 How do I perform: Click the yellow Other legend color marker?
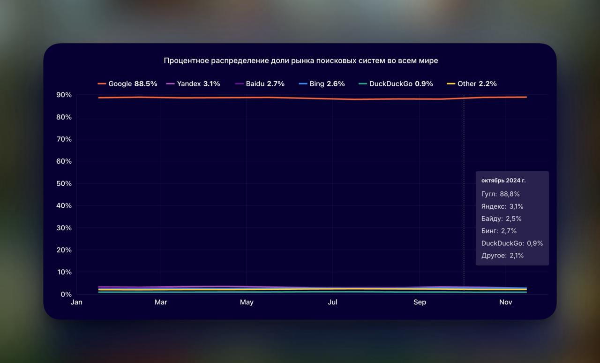[x=451, y=84]
